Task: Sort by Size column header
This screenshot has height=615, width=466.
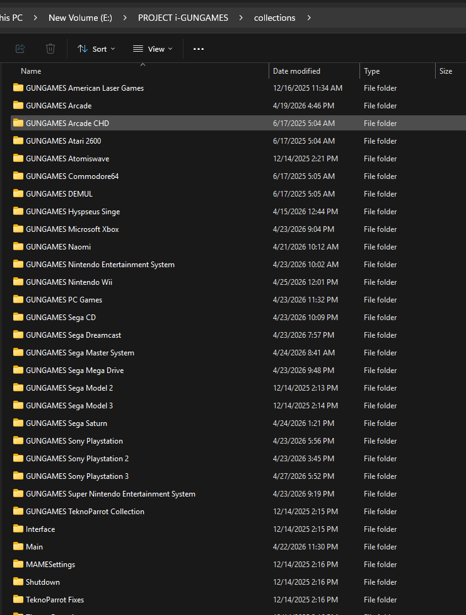Action: [446, 71]
